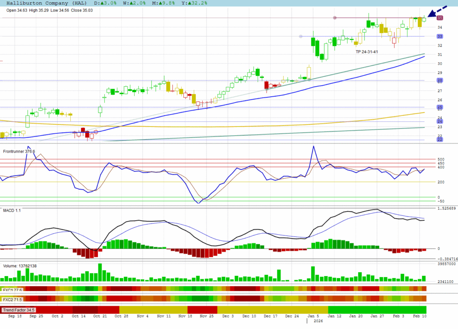Click the maroon circle marker on the 35 level line
Screen dimensions: 458x329
[335, 18]
